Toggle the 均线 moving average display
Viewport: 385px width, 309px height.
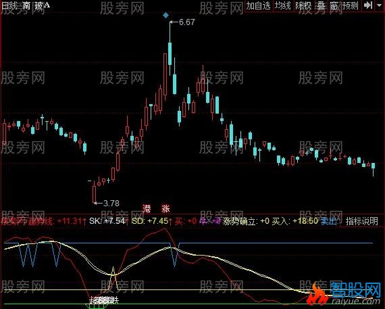tap(282, 5)
